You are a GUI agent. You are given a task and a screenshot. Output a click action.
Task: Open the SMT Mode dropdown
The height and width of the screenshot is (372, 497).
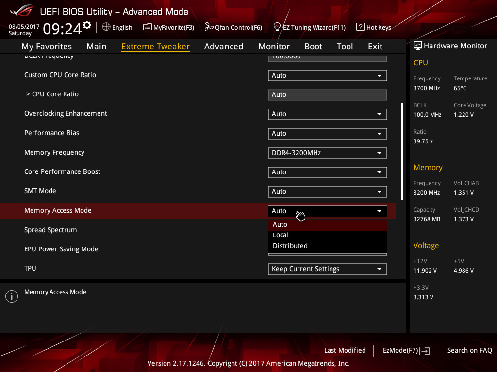coord(328,192)
